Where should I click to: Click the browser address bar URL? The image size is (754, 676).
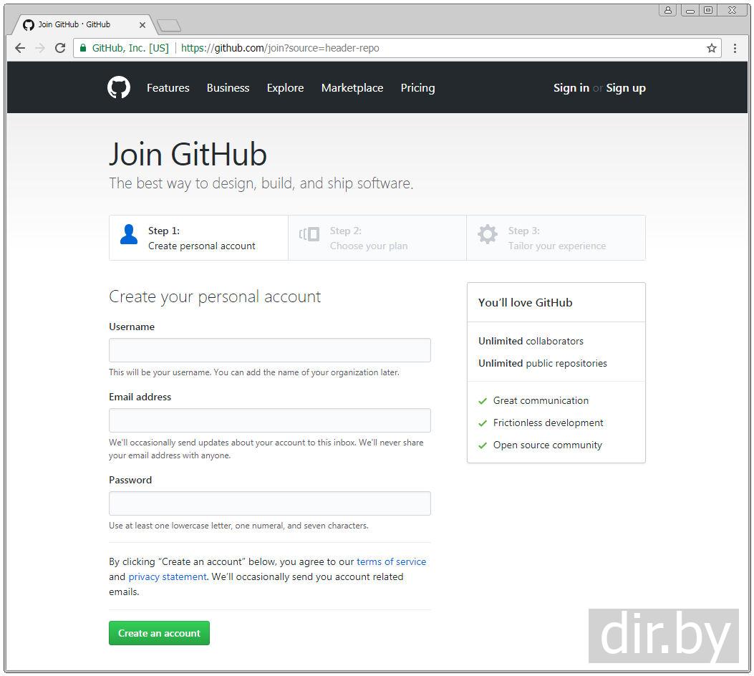[x=280, y=48]
